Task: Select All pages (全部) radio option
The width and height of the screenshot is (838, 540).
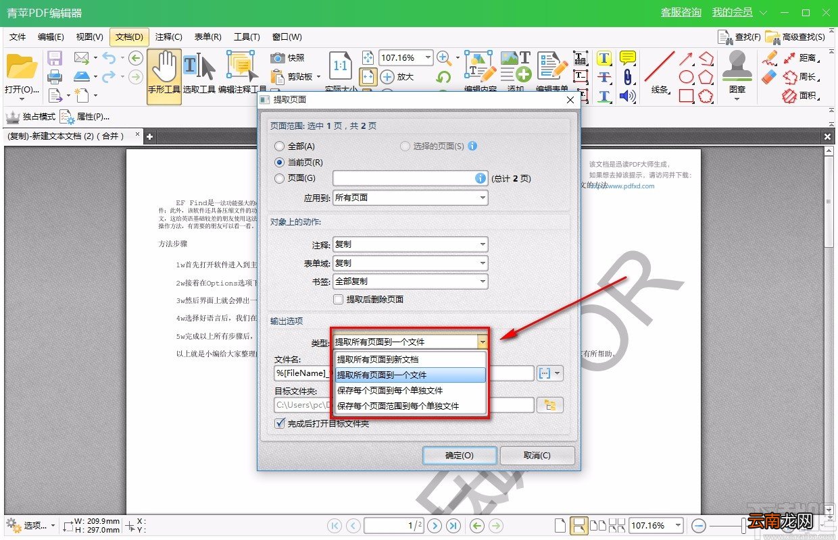Action: pyautogui.click(x=295, y=146)
